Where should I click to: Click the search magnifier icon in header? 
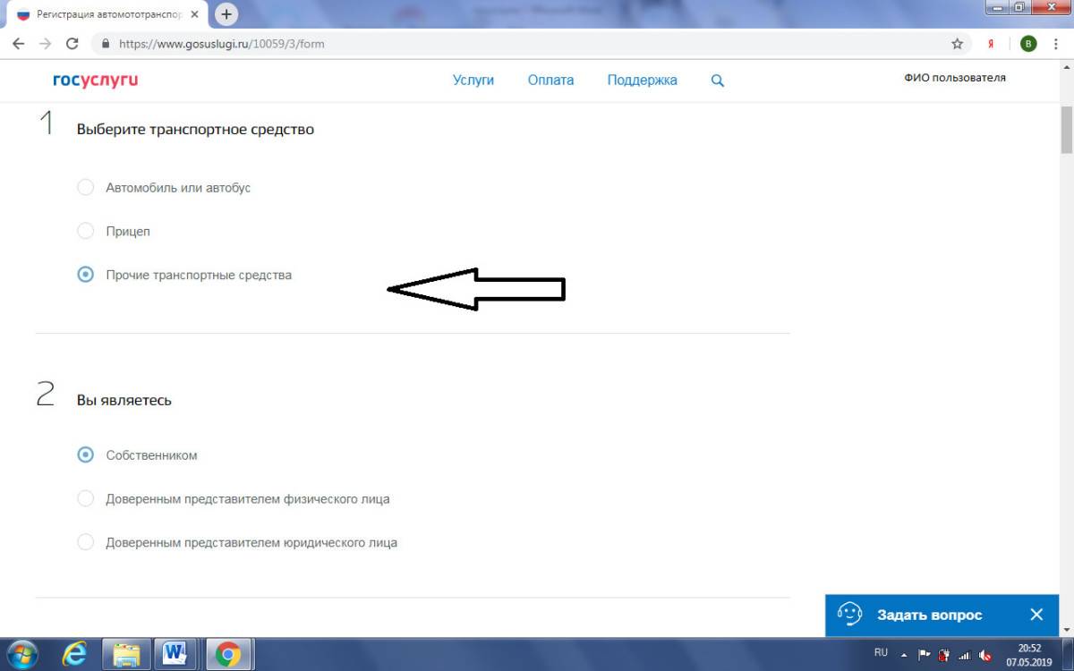click(717, 81)
